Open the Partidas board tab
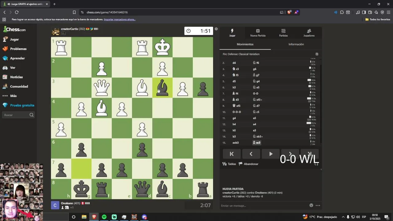The width and height of the screenshot is (393, 221). (x=283, y=33)
